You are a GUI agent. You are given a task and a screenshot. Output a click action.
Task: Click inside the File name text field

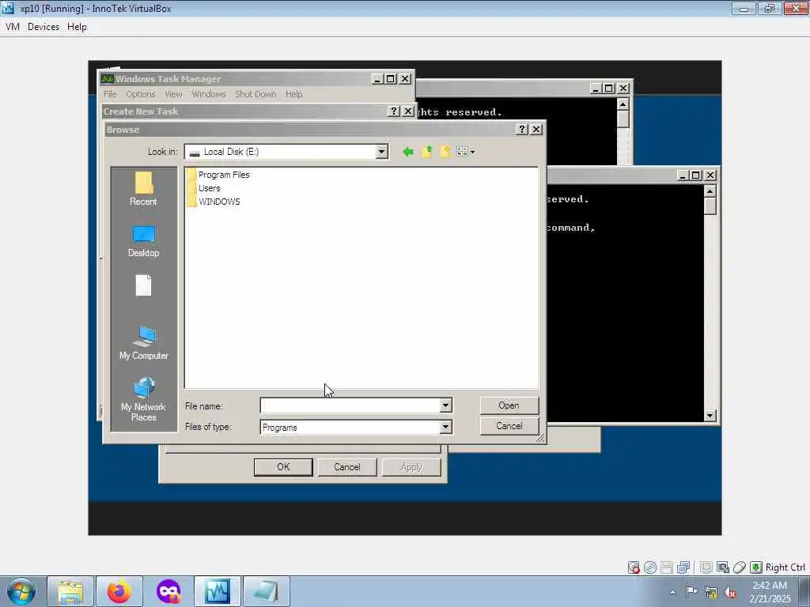tap(350, 405)
